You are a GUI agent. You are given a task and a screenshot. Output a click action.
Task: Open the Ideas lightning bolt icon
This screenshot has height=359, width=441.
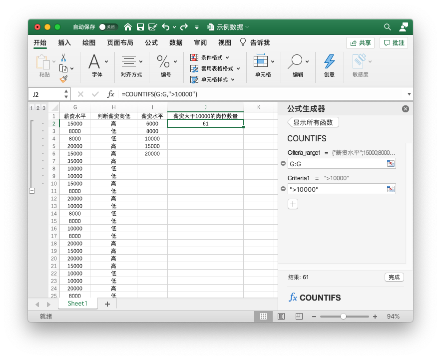click(329, 61)
